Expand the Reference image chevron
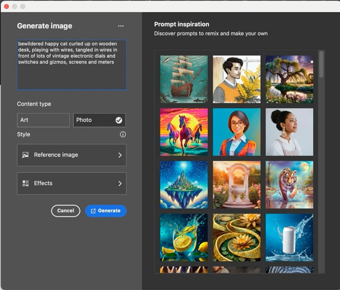 tap(120, 155)
